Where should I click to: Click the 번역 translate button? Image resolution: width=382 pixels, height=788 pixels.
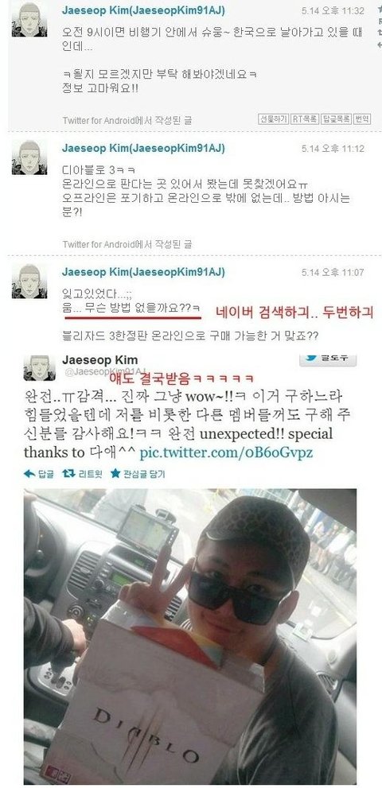[362, 119]
